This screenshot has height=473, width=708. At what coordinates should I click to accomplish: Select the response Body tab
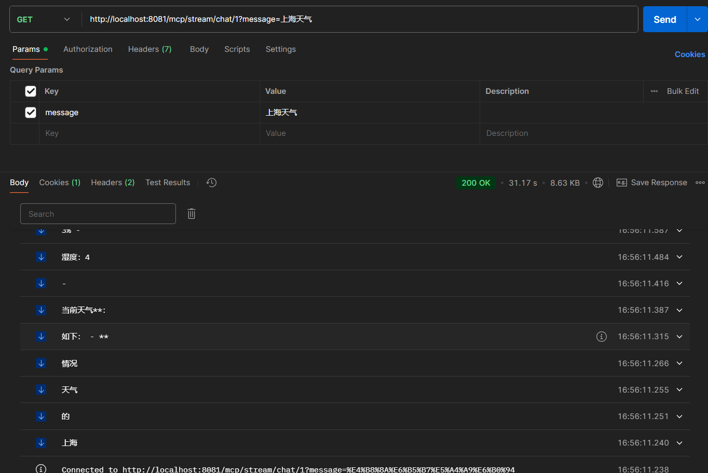(x=19, y=183)
